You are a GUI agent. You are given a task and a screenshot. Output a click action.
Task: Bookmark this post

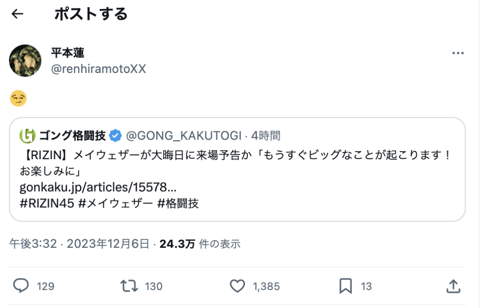point(345,286)
